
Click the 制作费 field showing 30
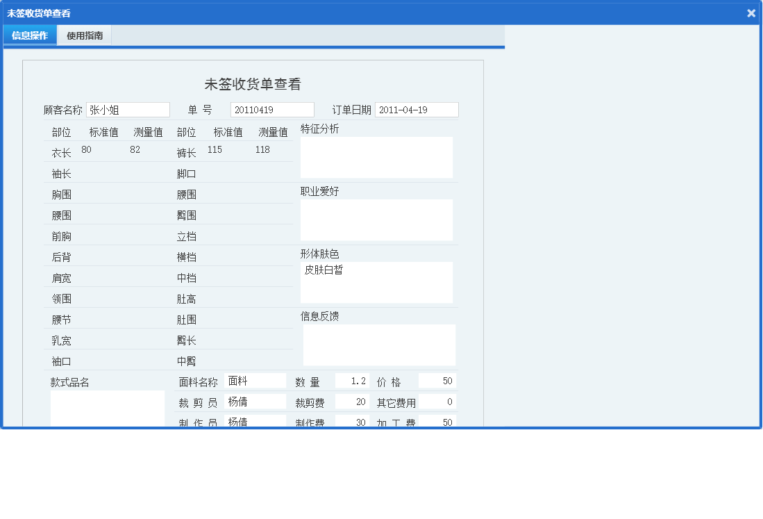click(x=352, y=421)
